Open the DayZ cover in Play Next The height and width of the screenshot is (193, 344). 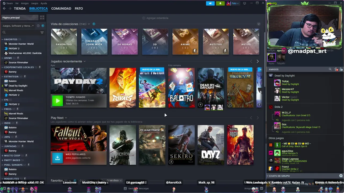pos(211,145)
